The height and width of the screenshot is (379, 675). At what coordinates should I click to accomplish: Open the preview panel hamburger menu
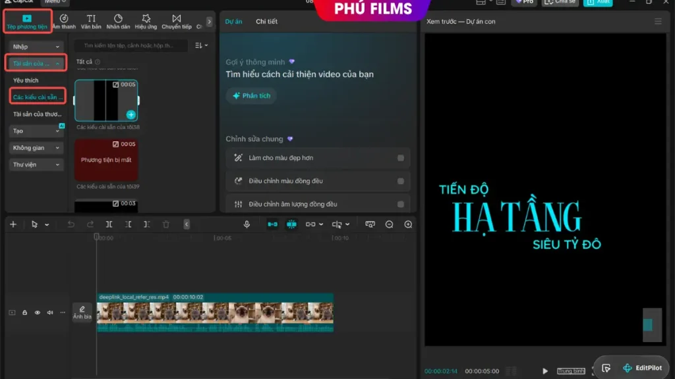[x=658, y=22]
